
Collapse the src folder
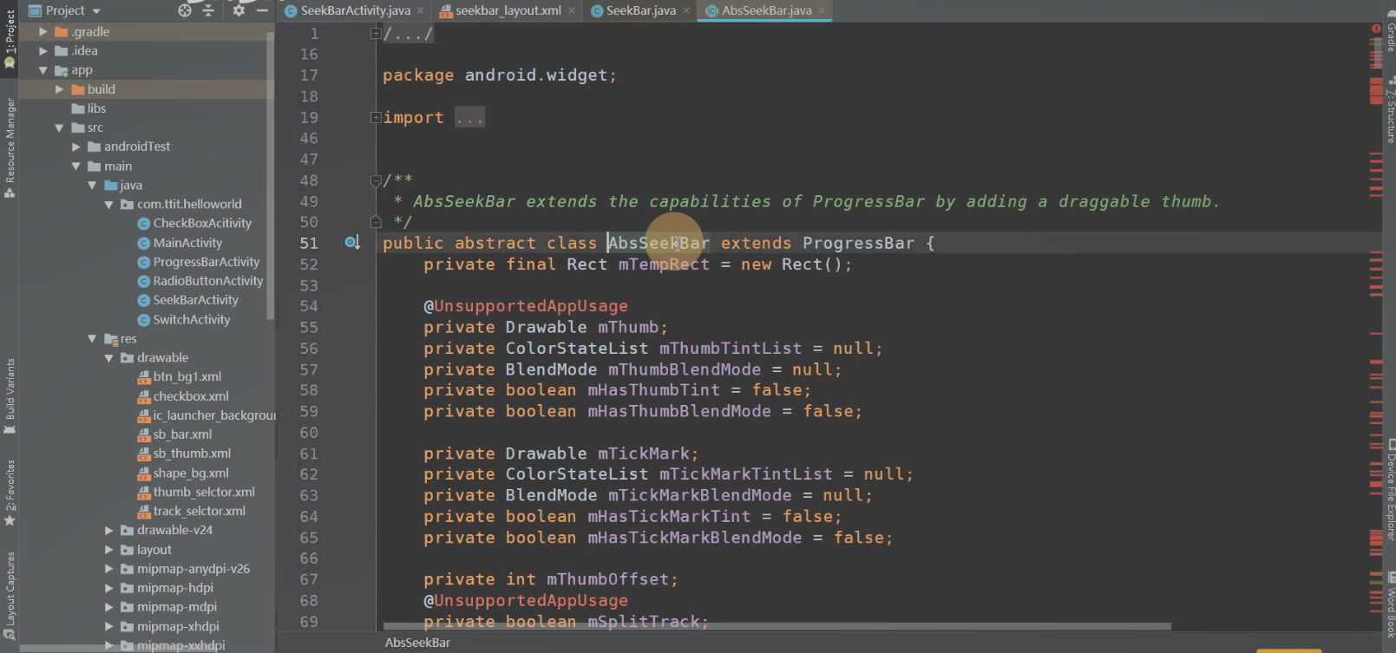pyautogui.click(x=59, y=127)
